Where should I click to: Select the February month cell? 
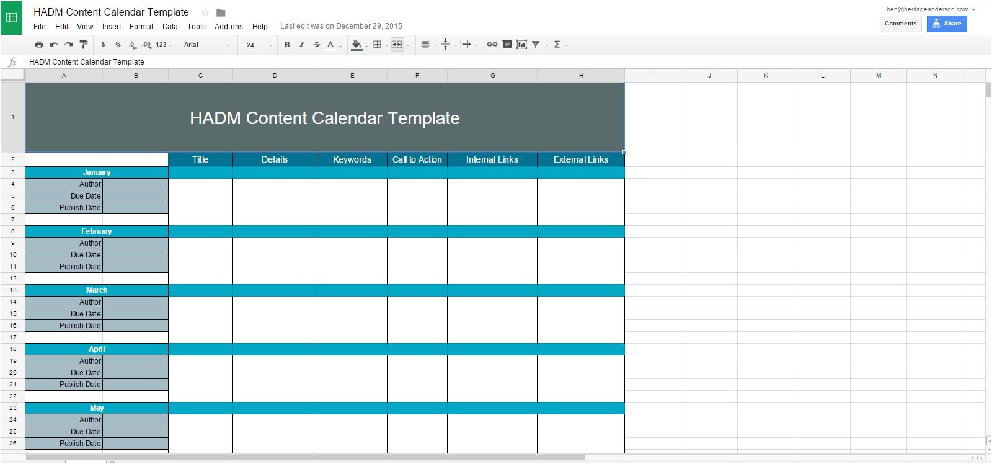click(97, 231)
